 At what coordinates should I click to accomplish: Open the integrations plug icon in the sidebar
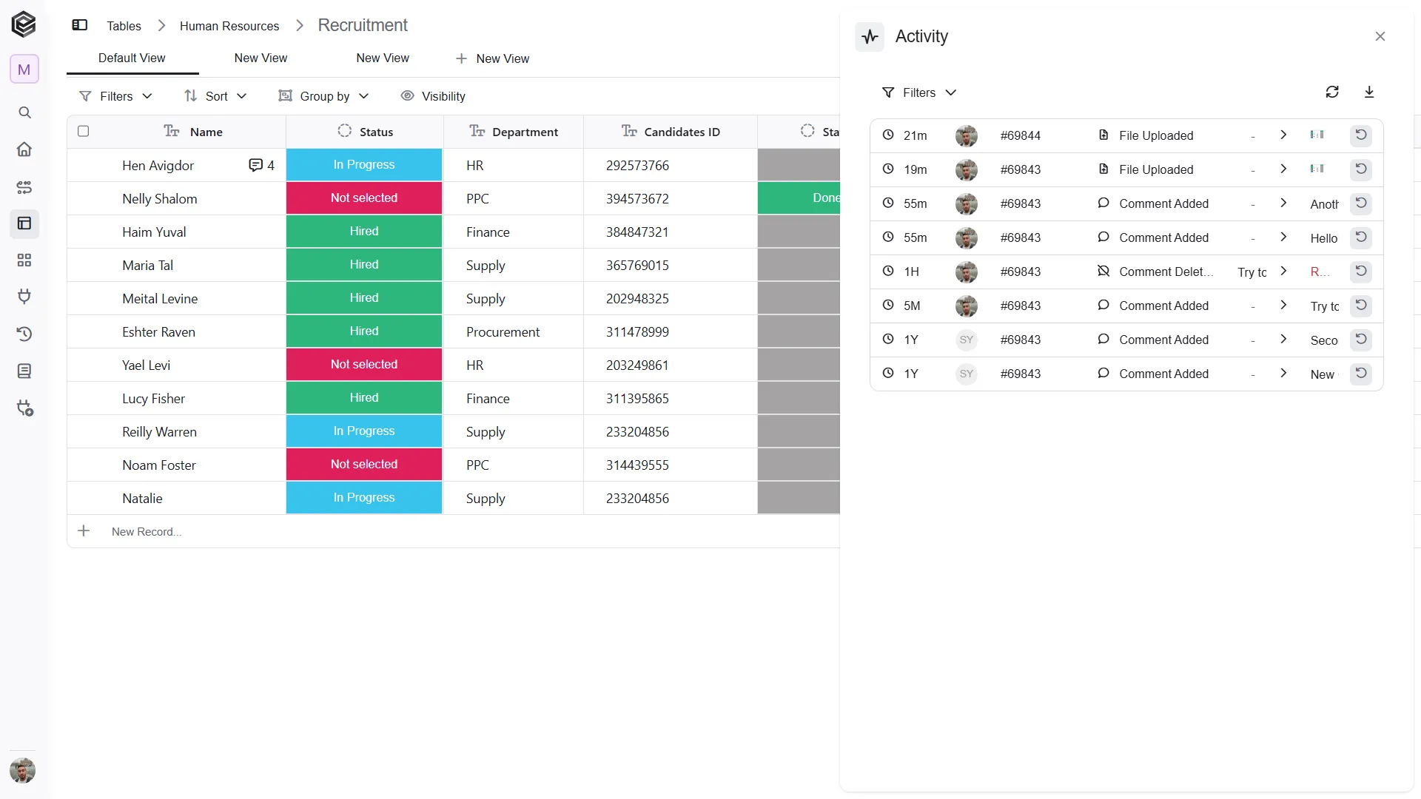pos(24,297)
